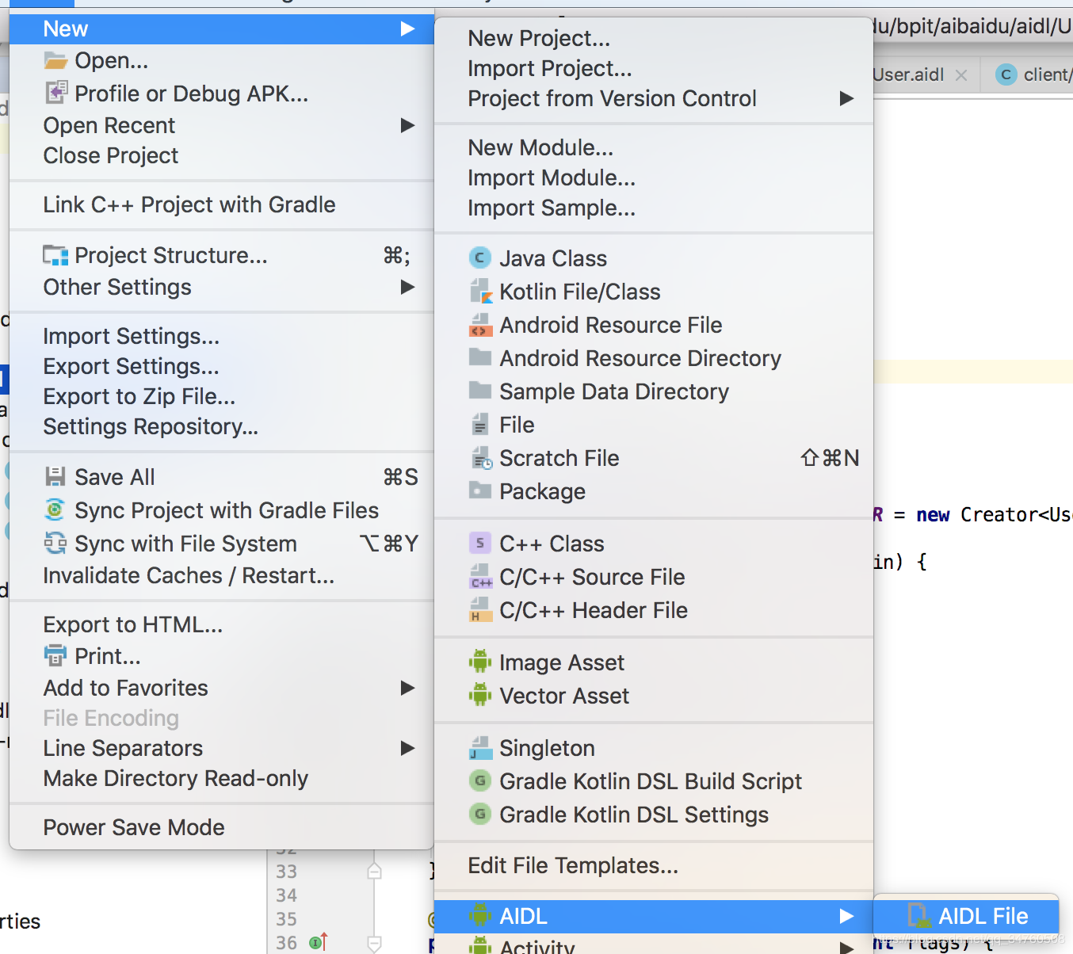This screenshot has height=954, width=1073.
Task: Expand the Add to Favorites submenu arrow
Action: click(408, 688)
